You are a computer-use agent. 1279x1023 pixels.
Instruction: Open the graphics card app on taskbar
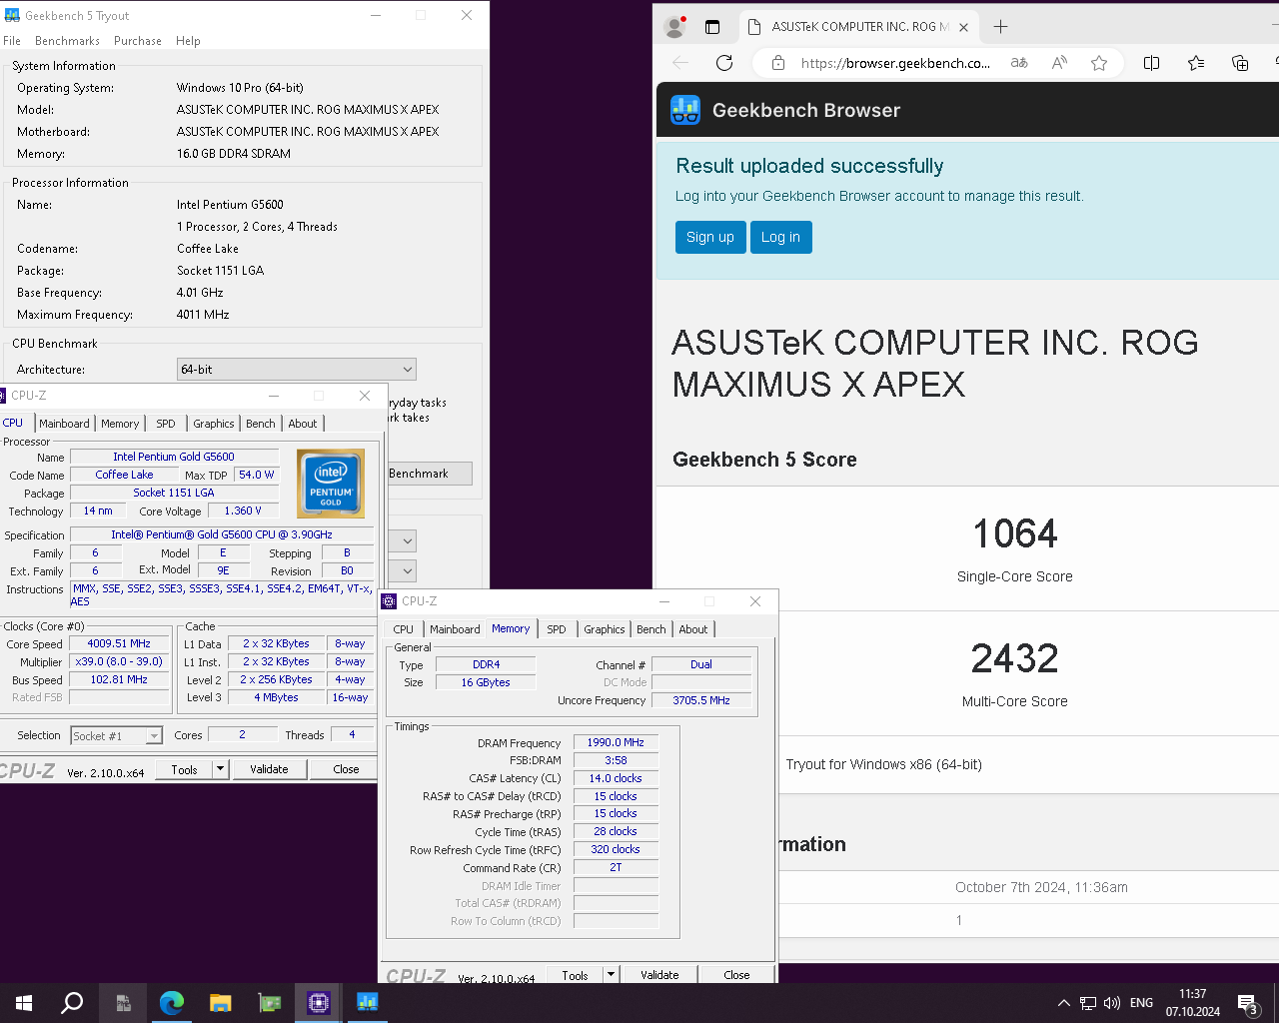coord(270,1003)
